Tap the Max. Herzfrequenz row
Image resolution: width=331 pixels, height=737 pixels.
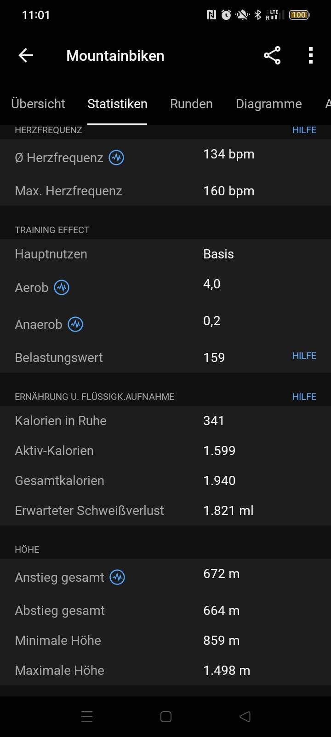165,191
